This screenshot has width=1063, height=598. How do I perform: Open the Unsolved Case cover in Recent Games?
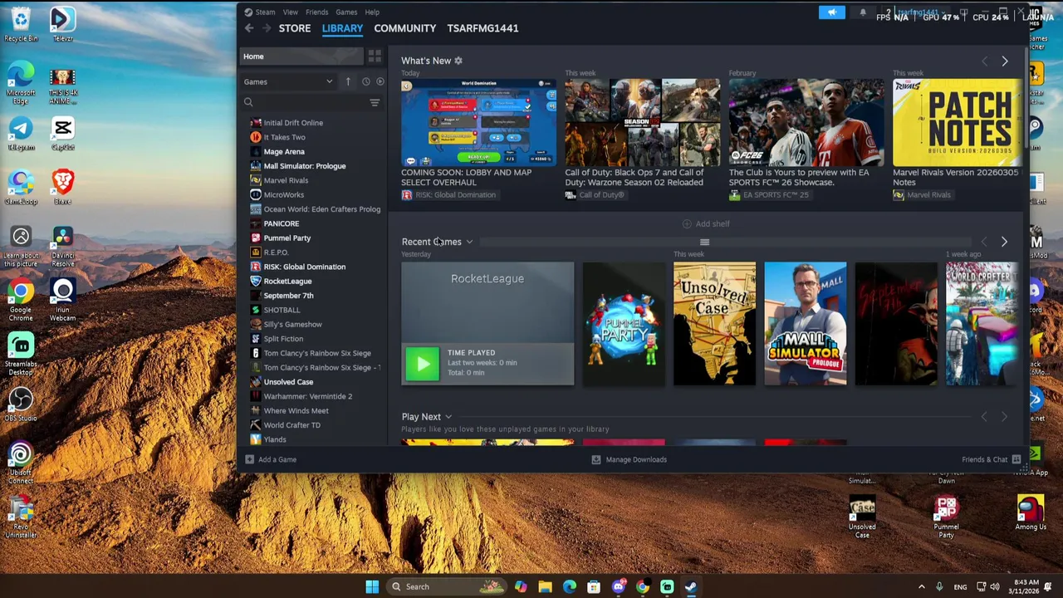pyautogui.click(x=714, y=324)
